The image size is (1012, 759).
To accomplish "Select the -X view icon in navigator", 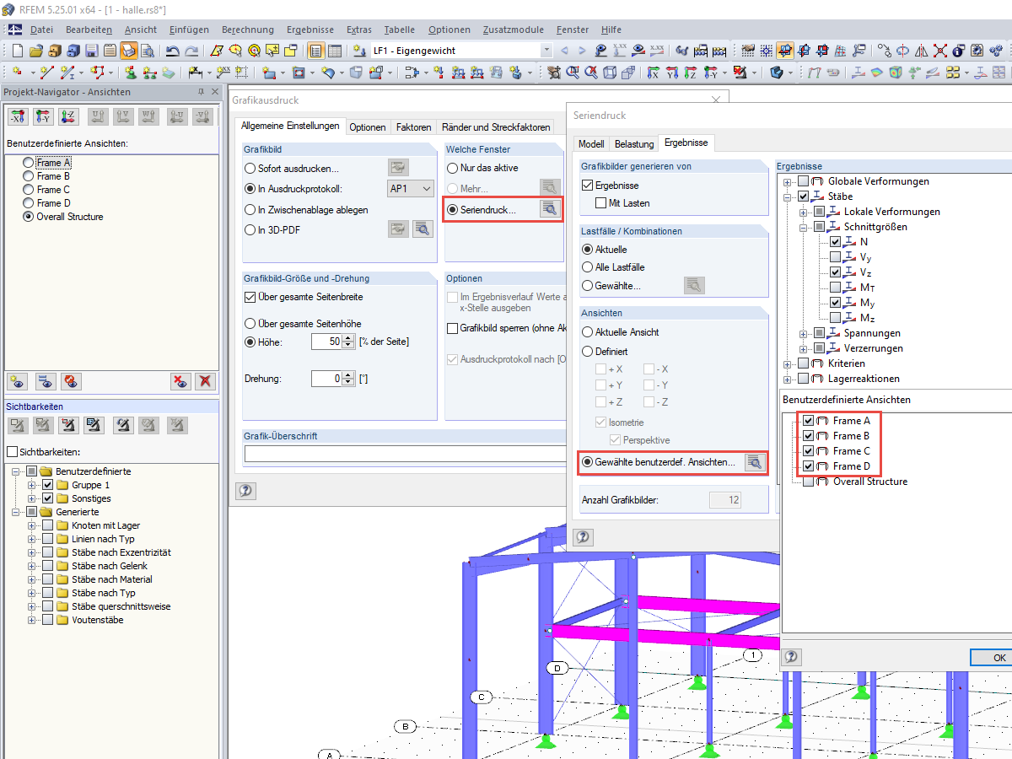I will 19,116.
